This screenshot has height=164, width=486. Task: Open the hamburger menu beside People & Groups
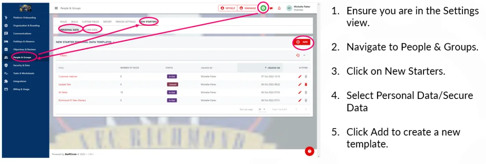point(56,8)
